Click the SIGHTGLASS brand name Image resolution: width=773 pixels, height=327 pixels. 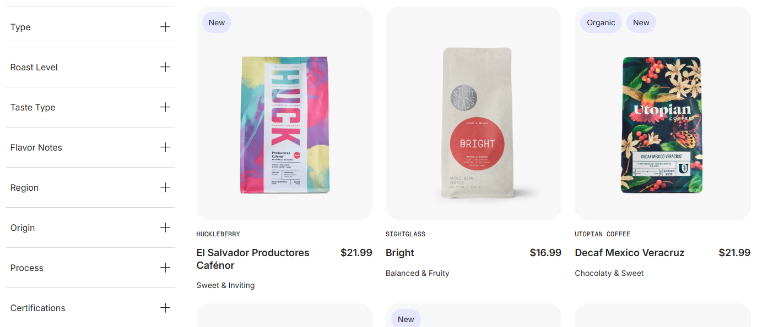tap(406, 234)
